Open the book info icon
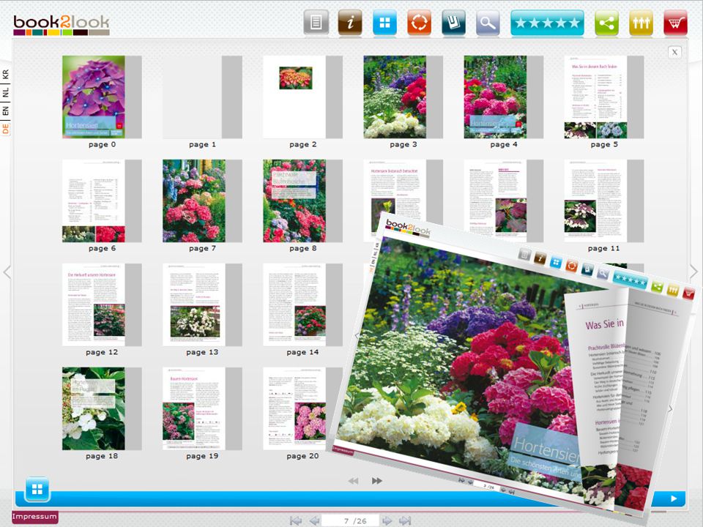 [350, 22]
